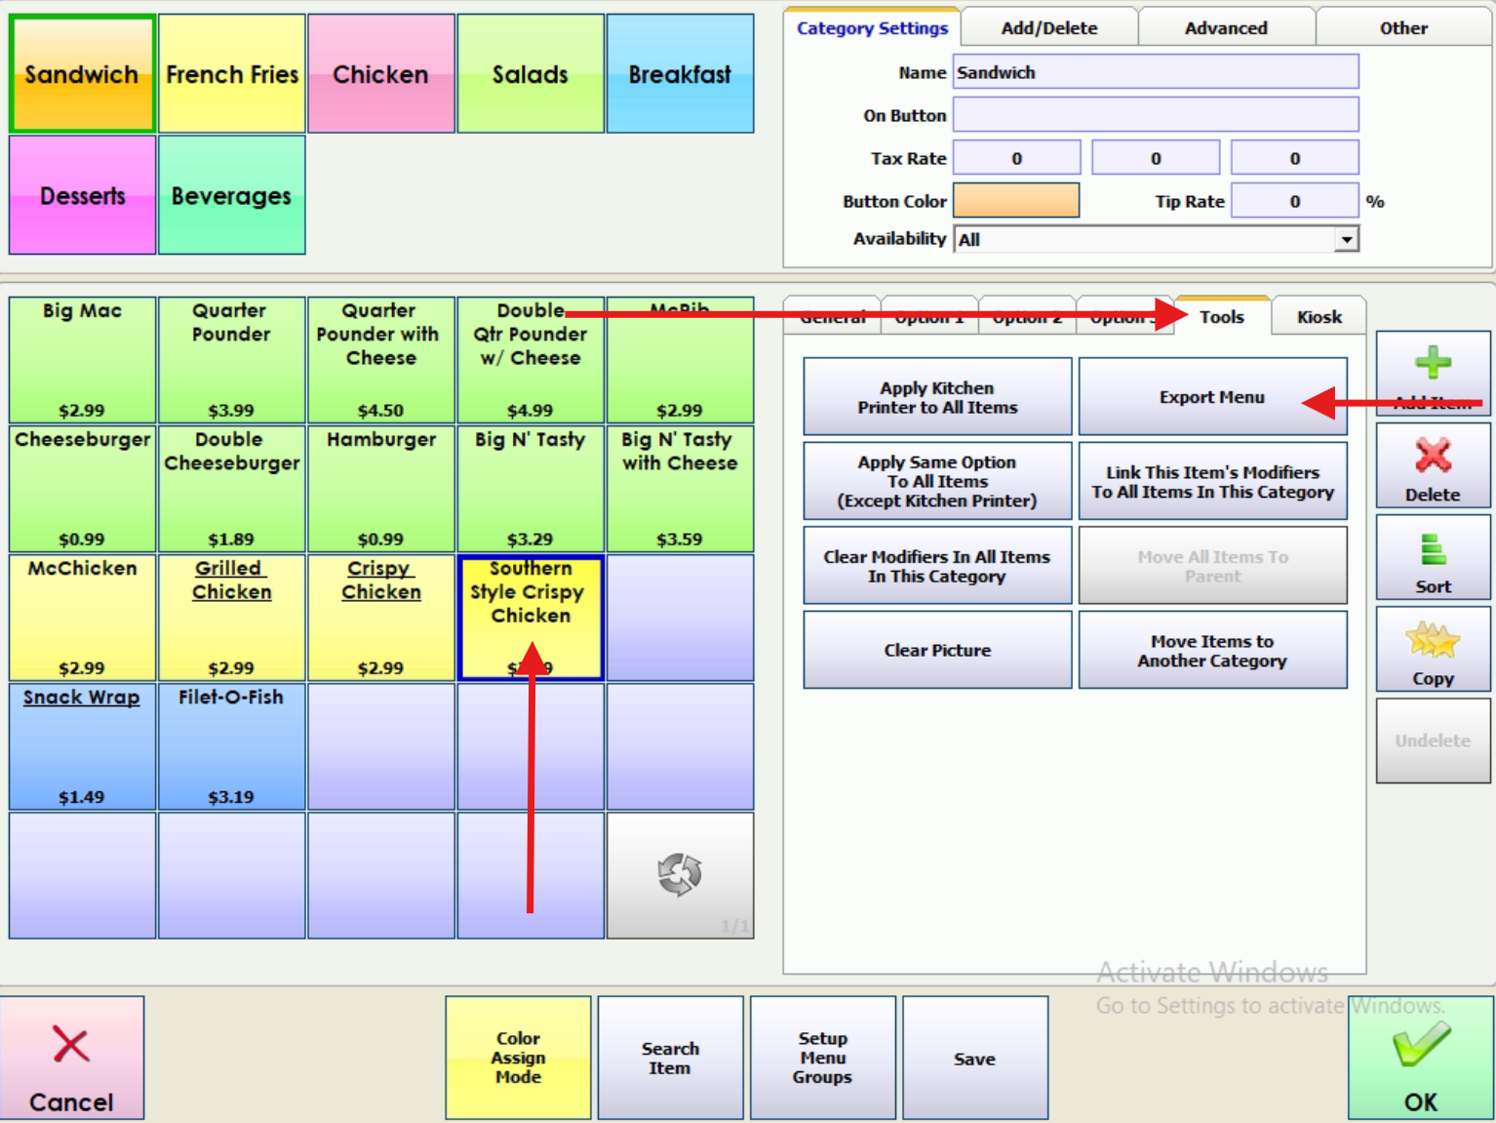Image resolution: width=1496 pixels, height=1123 pixels.
Task: Select the Double Cheeseburger item
Action: pyautogui.click(x=232, y=489)
